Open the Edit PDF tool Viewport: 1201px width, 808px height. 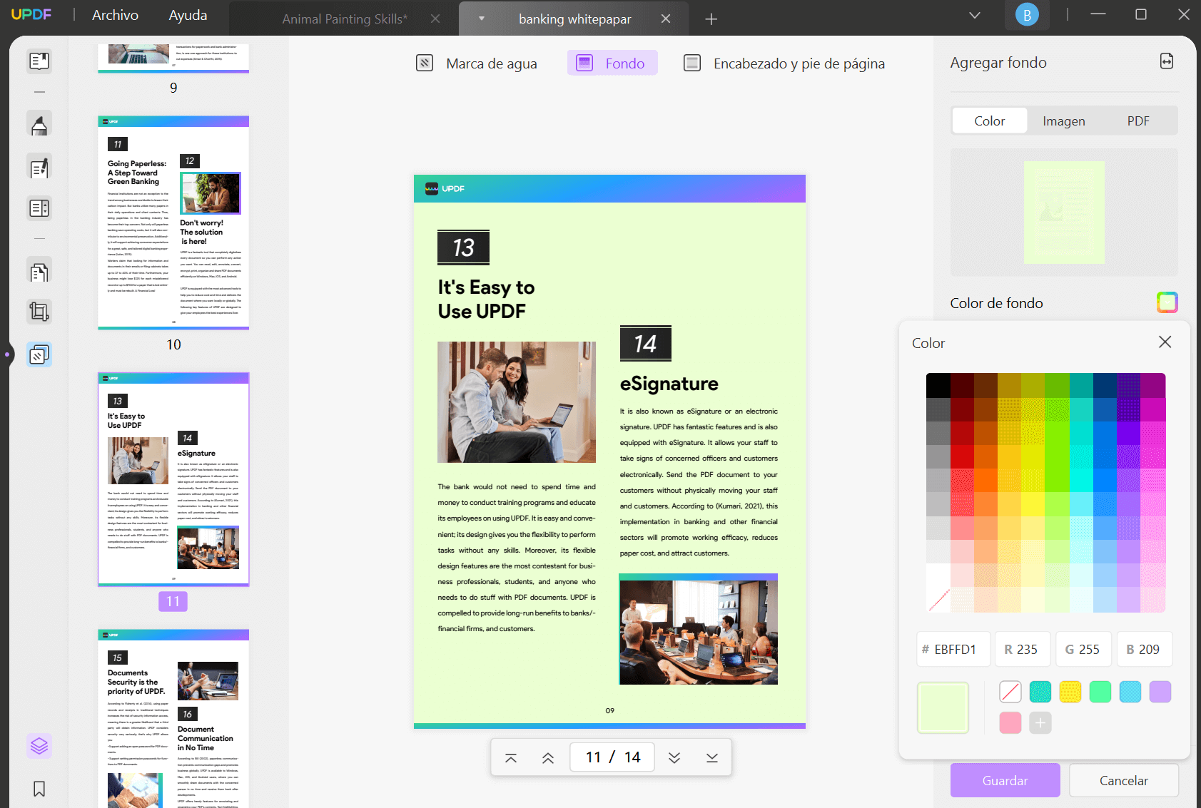coord(39,166)
